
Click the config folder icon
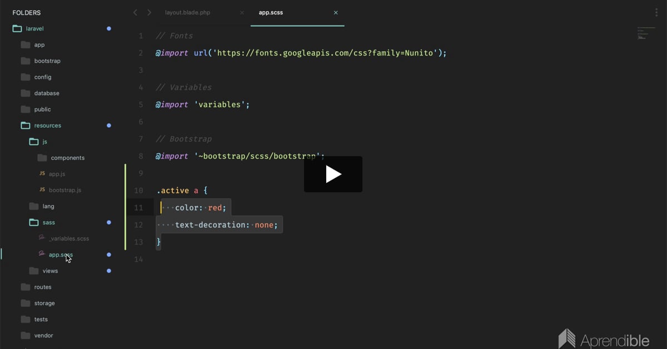26,77
